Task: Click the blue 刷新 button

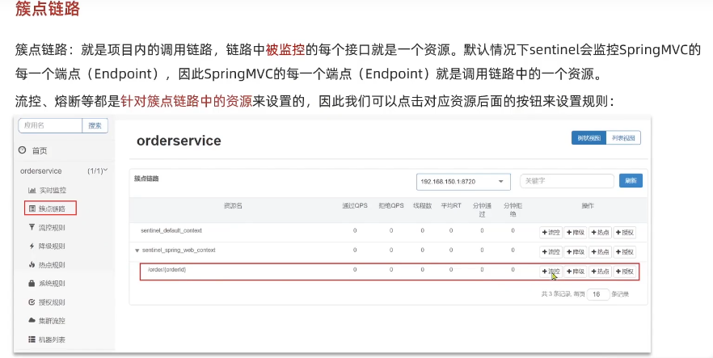Action: pos(631,180)
